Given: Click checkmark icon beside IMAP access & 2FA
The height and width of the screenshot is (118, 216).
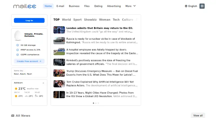Looking at the screenshot, I should (x=18, y=50).
